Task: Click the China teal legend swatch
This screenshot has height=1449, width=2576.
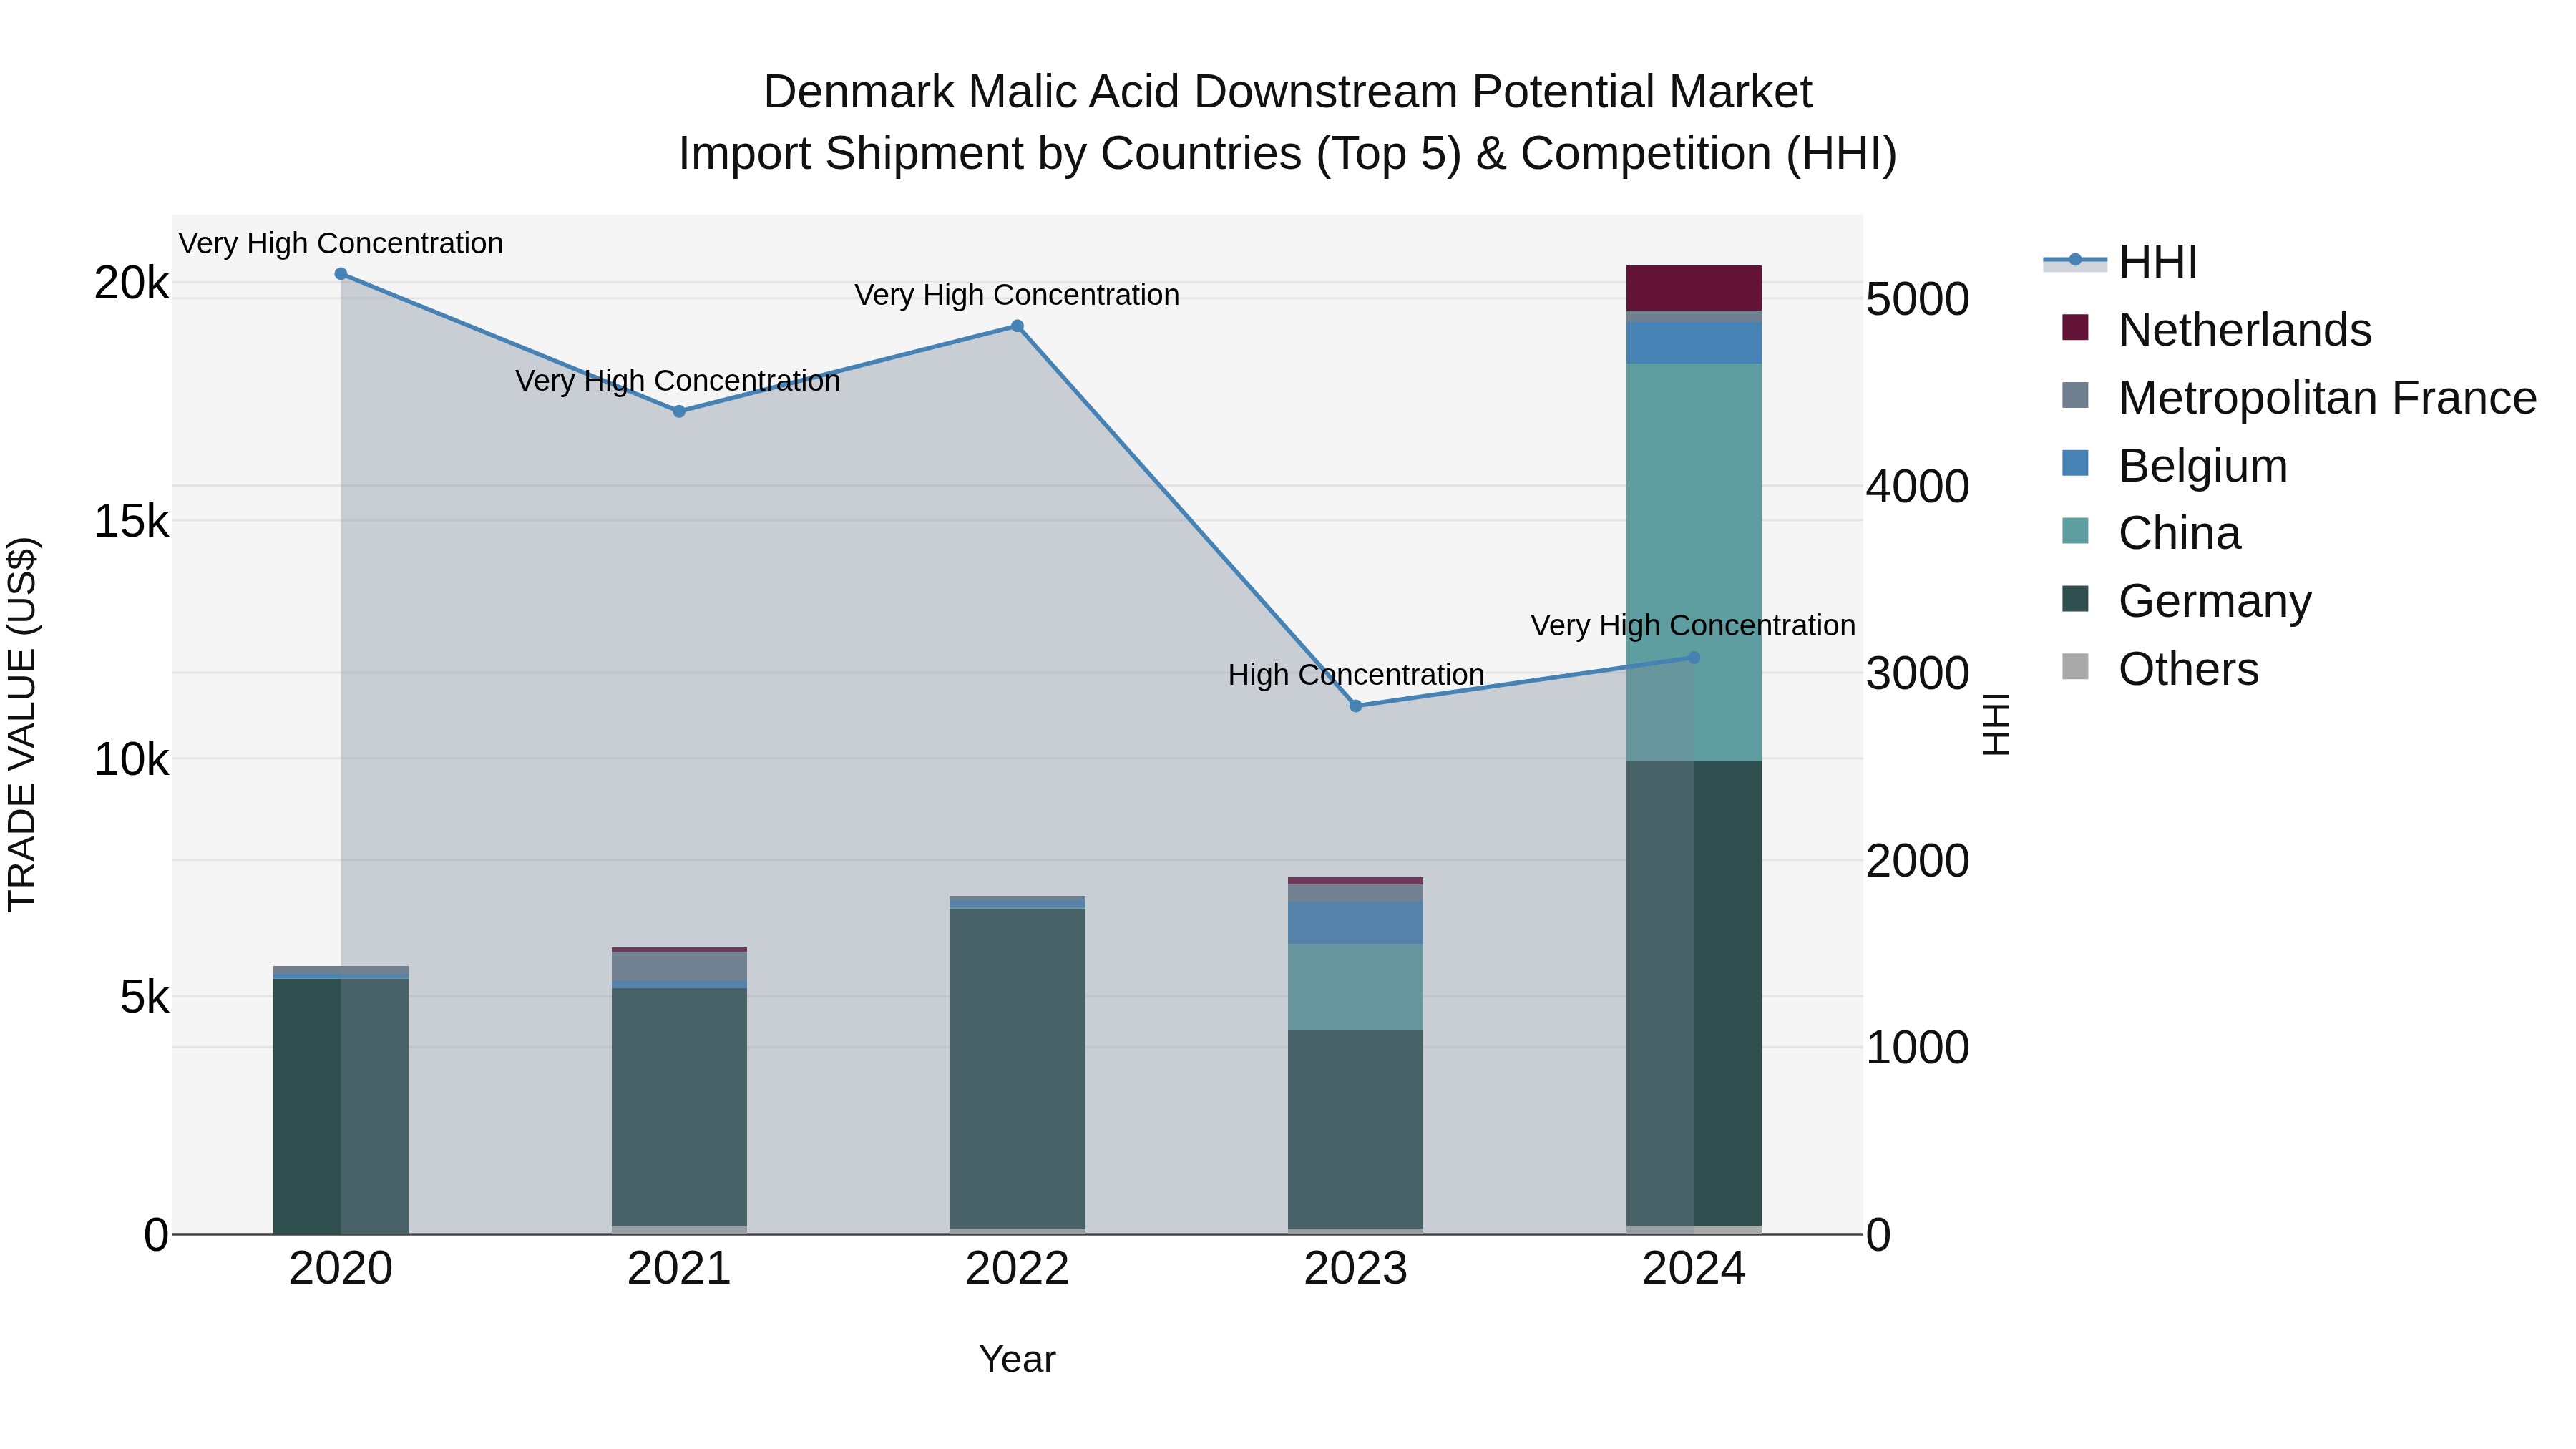Action: point(2076,531)
